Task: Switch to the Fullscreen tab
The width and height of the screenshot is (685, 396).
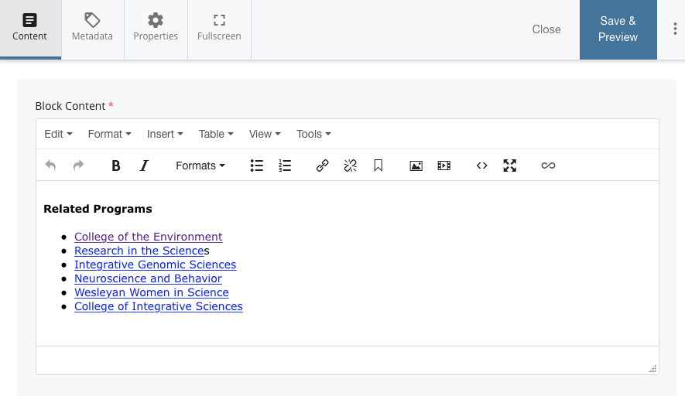Action: (x=219, y=29)
